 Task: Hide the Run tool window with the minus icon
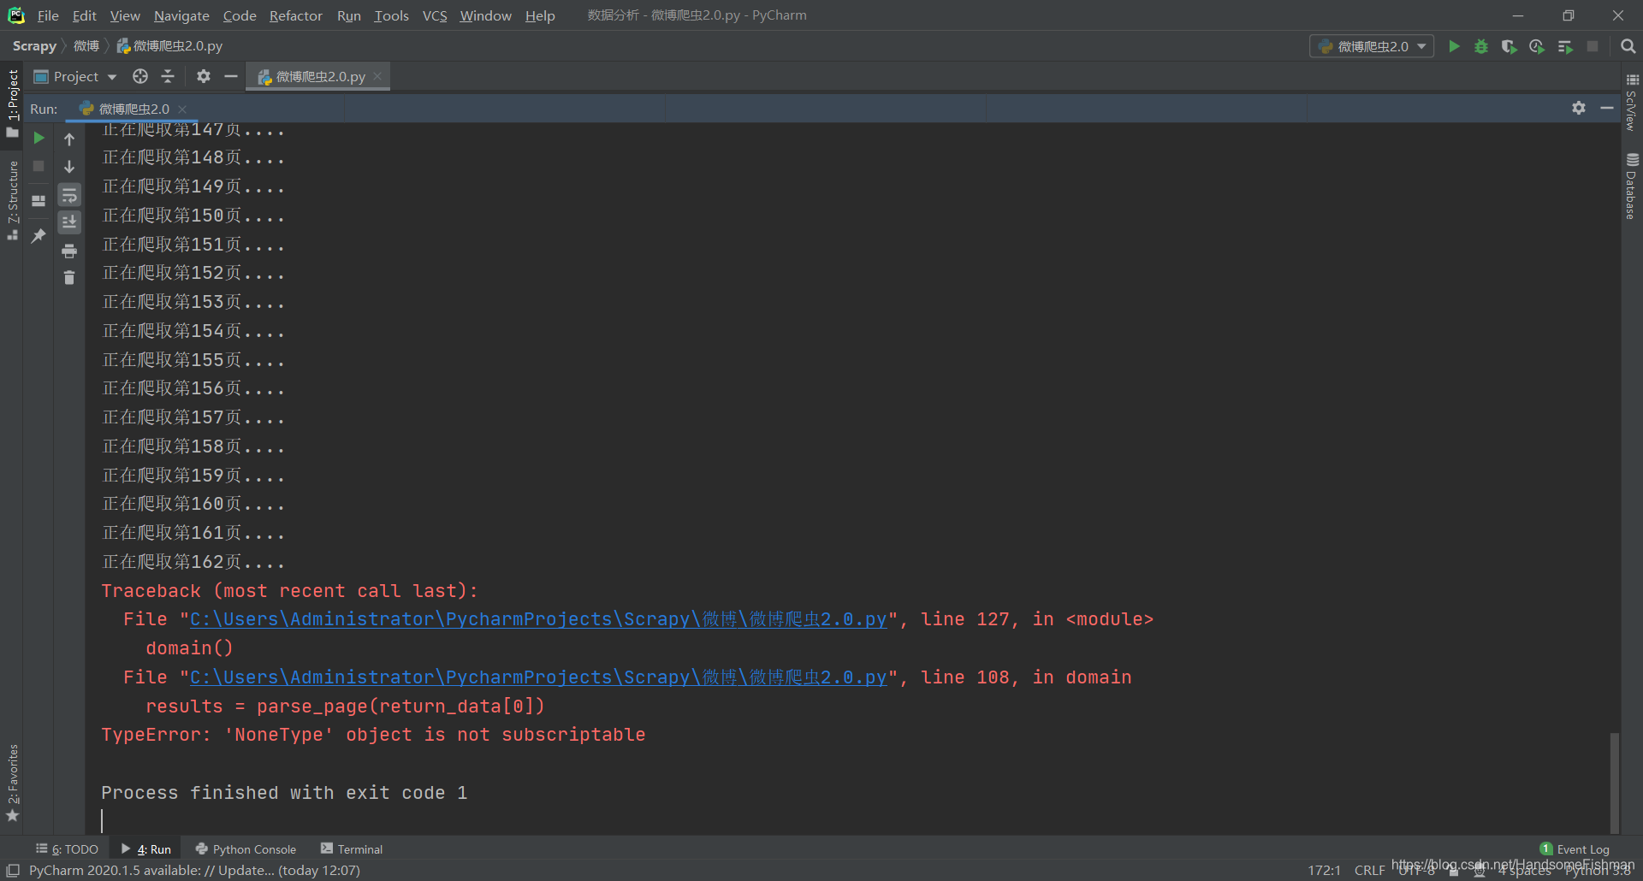(x=1607, y=108)
